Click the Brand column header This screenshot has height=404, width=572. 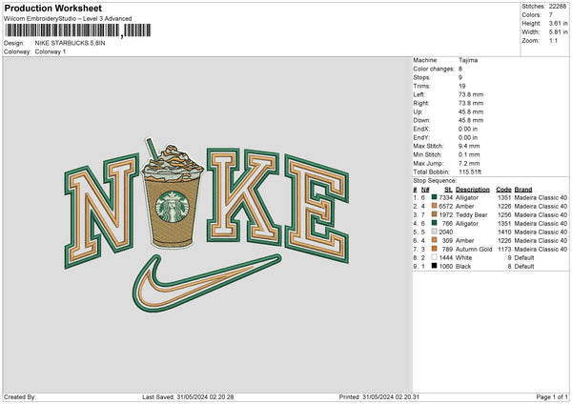pyautogui.click(x=523, y=190)
